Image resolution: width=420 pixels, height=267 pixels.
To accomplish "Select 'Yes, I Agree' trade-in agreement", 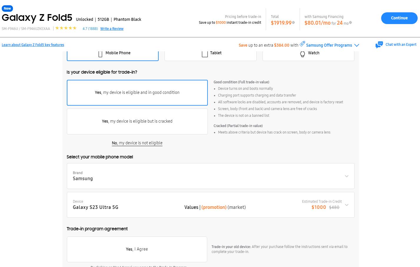I will pyautogui.click(x=137, y=249).
